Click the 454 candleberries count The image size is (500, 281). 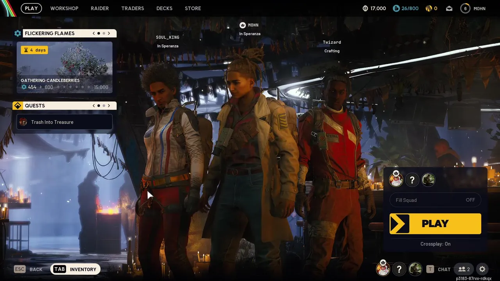32,87
